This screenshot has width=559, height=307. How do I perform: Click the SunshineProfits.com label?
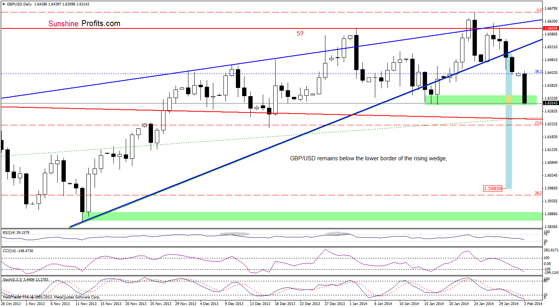84,24
